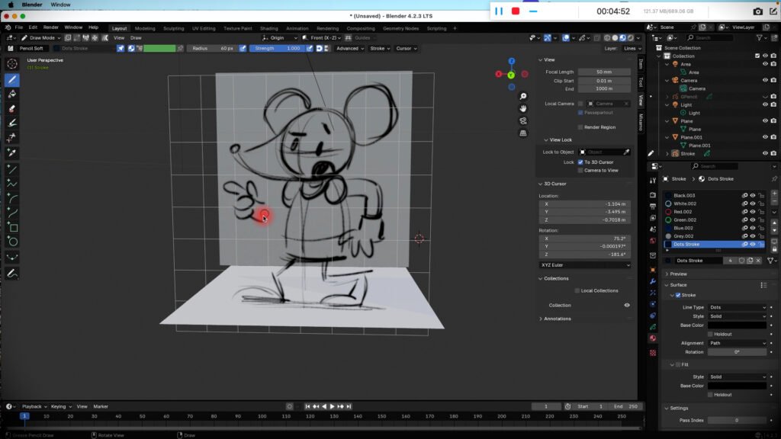Toggle the Stroke checkbox under Surface
The image size is (781, 439).
pos(678,295)
